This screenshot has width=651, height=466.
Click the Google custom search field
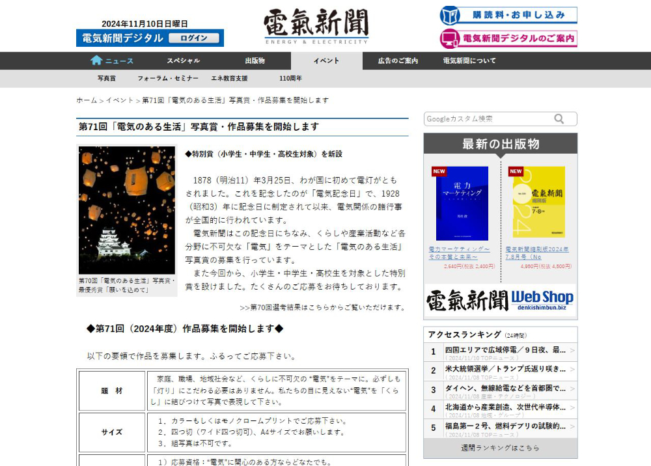[x=488, y=118]
